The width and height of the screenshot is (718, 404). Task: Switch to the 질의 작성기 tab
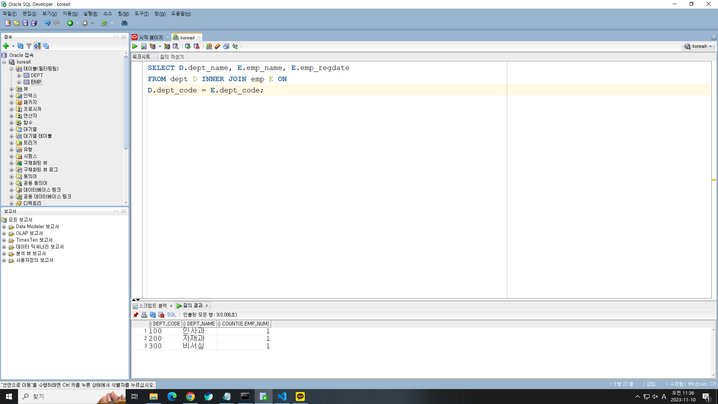tap(172, 57)
